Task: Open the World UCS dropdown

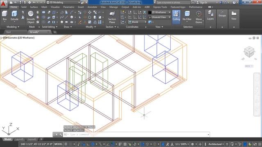Action: coord(137,22)
